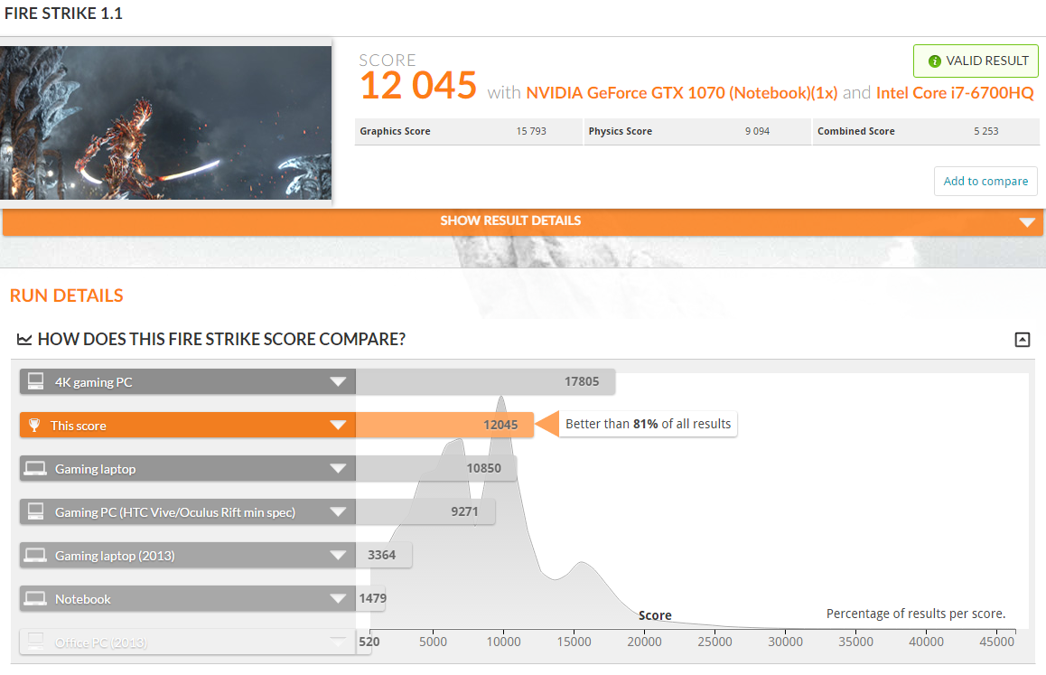
Task: Expand the 4K gaming PC row dropdown
Action: point(338,382)
